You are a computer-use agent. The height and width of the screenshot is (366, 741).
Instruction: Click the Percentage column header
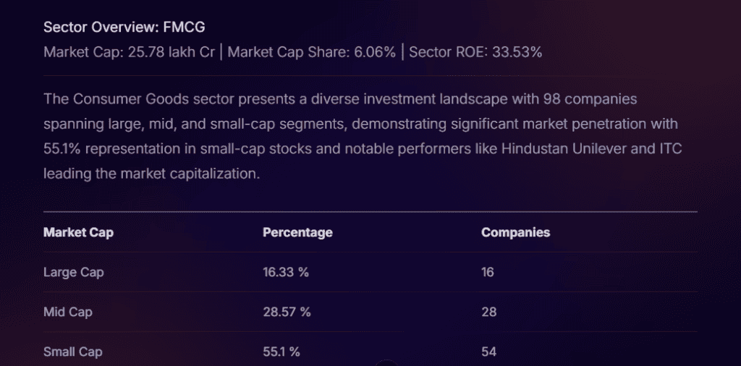(297, 232)
